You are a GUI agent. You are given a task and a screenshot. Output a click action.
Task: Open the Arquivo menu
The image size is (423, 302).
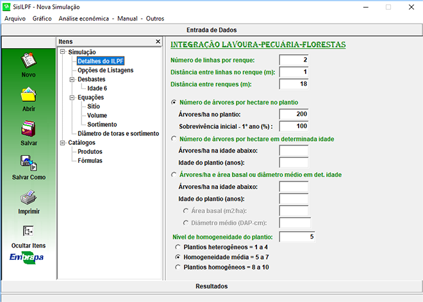click(x=15, y=19)
